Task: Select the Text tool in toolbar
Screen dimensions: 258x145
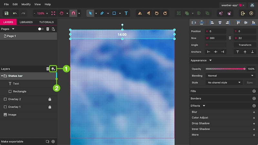Action: tap(126, 13)
